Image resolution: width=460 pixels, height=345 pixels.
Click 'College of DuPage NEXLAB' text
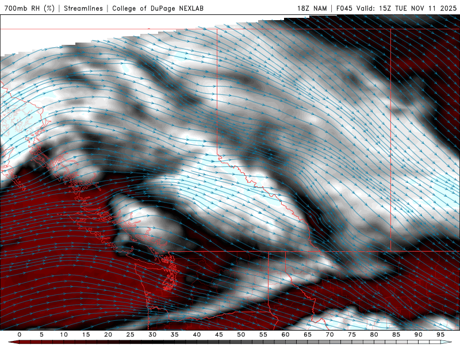tap(158, 8)
